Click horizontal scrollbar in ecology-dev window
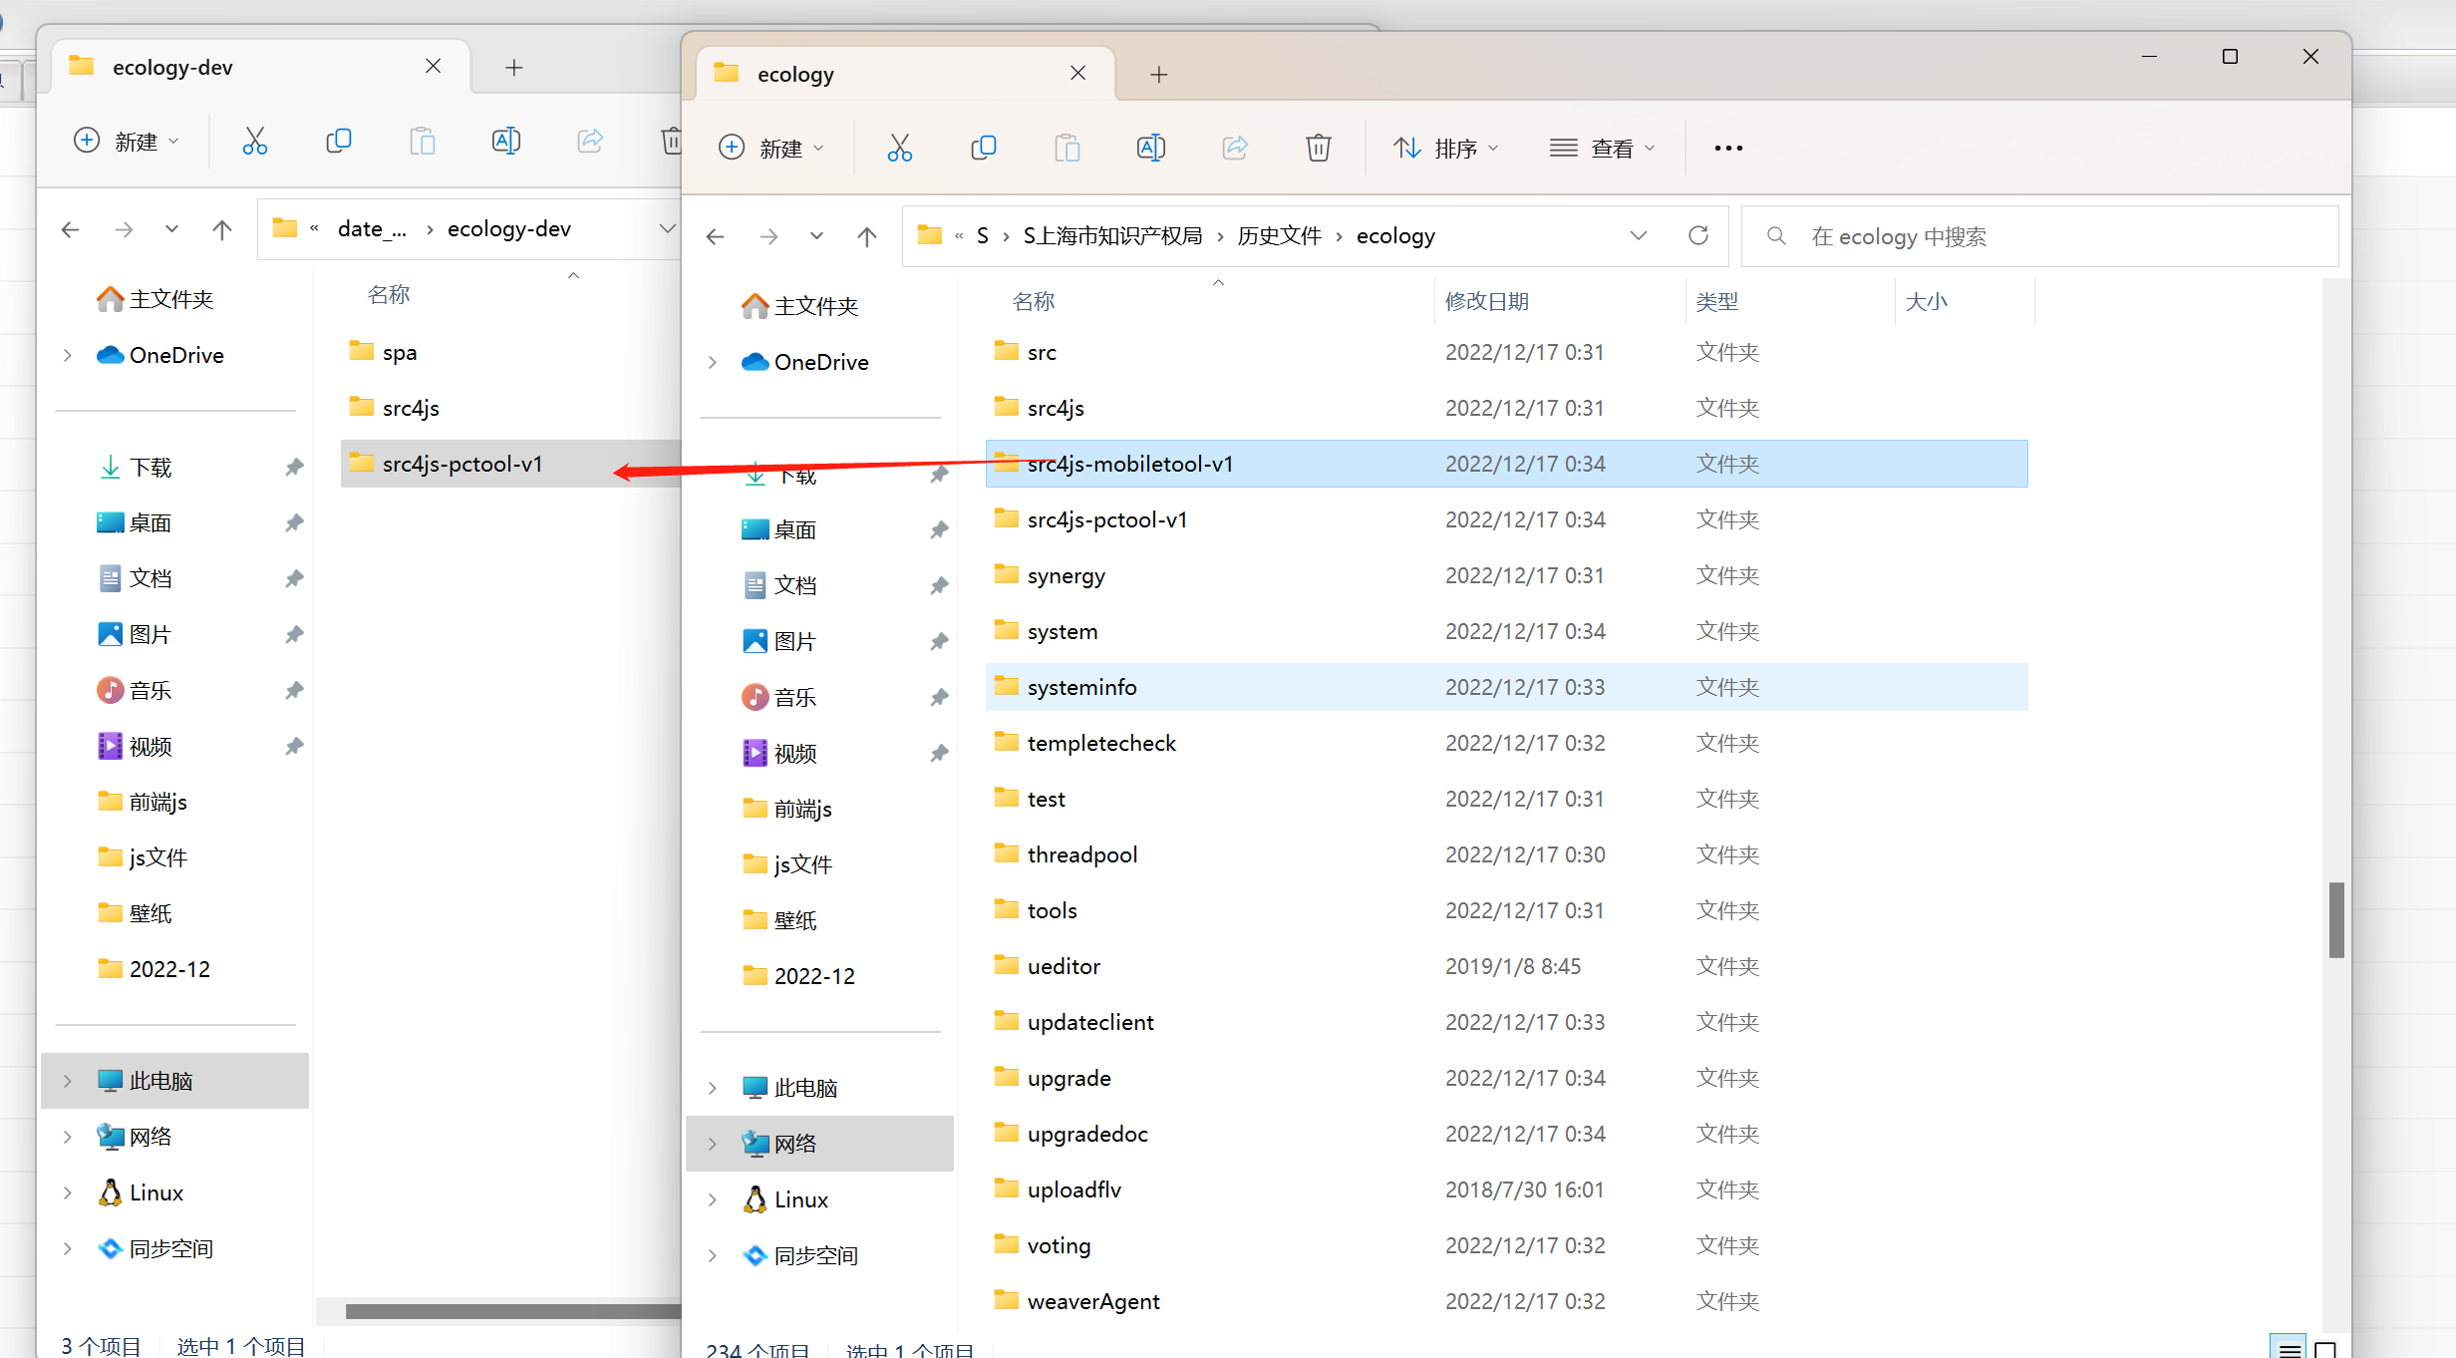Screen dimensions: 2456x1358 tap(512, 1311)
